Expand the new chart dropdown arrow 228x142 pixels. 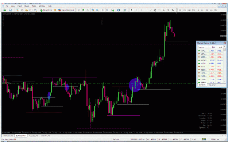coord(7,10)
